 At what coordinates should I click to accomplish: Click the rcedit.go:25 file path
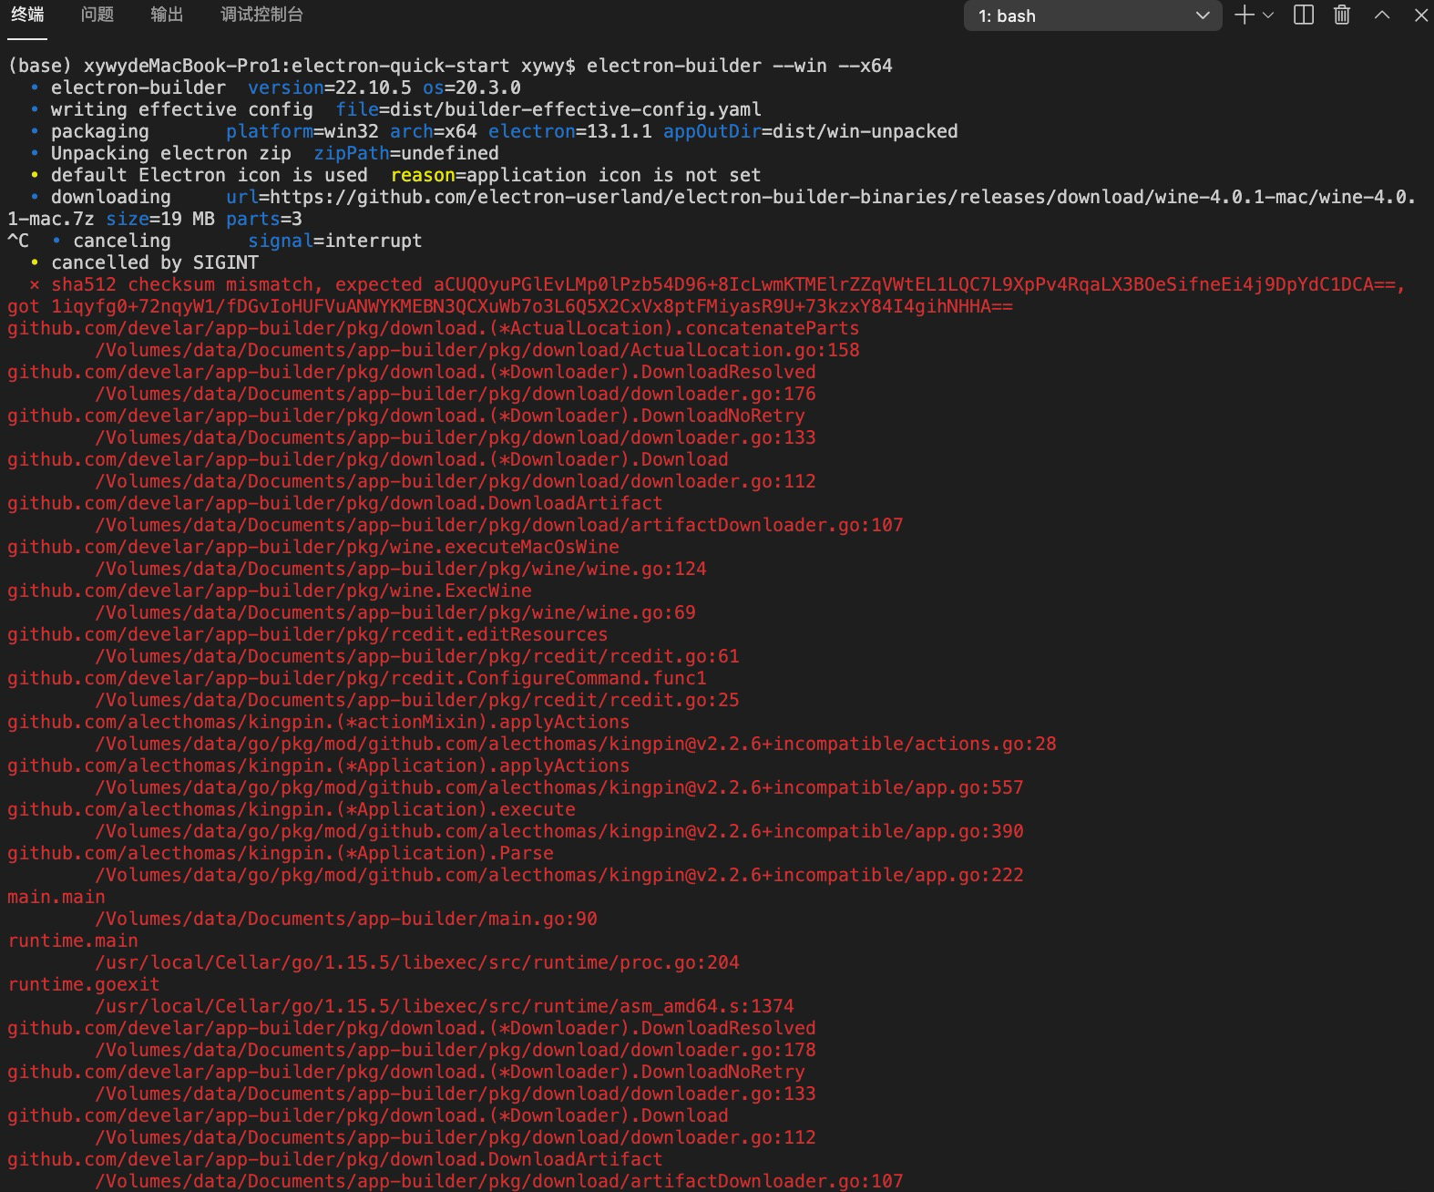pyautogui.click(x=417, y=700)
